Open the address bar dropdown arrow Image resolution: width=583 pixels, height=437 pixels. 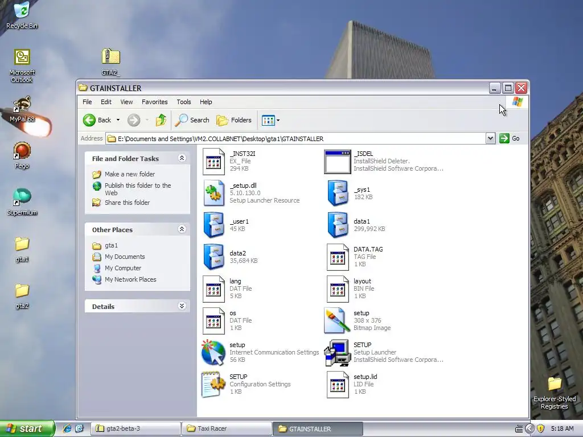pyautogui.click(x=490, y=139)
